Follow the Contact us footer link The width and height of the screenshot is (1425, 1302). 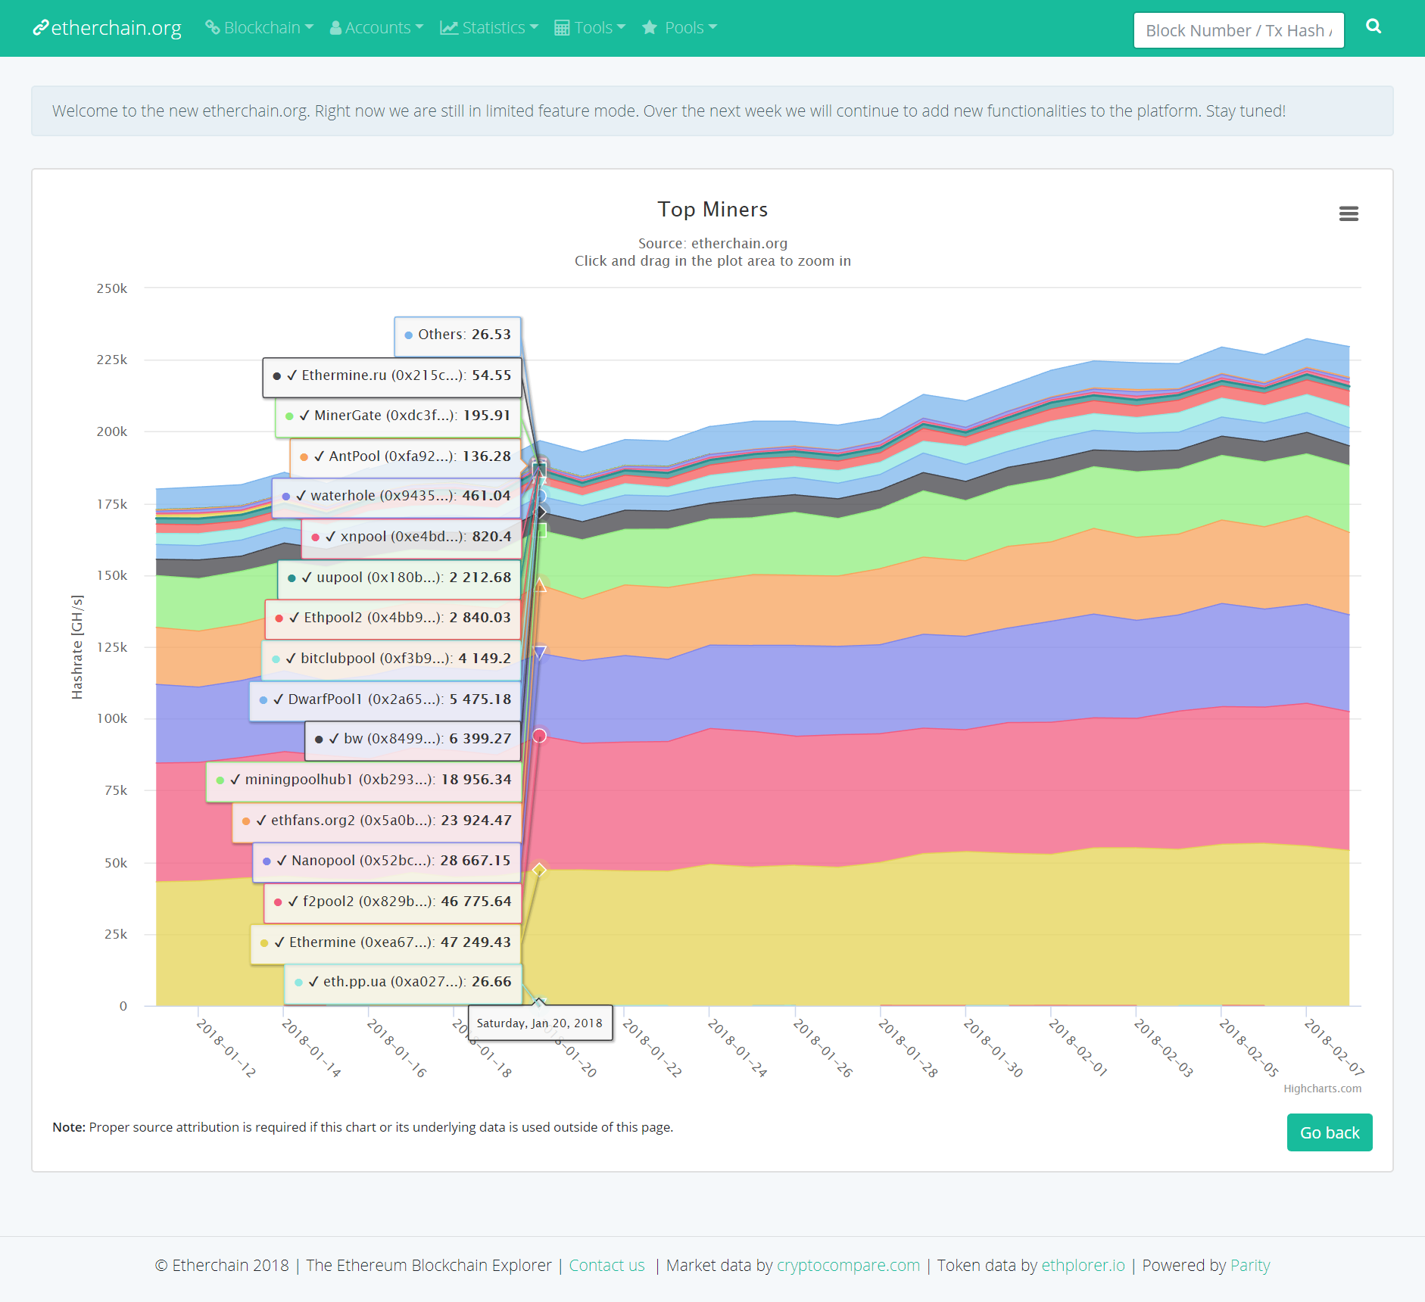click(606, 1265)
